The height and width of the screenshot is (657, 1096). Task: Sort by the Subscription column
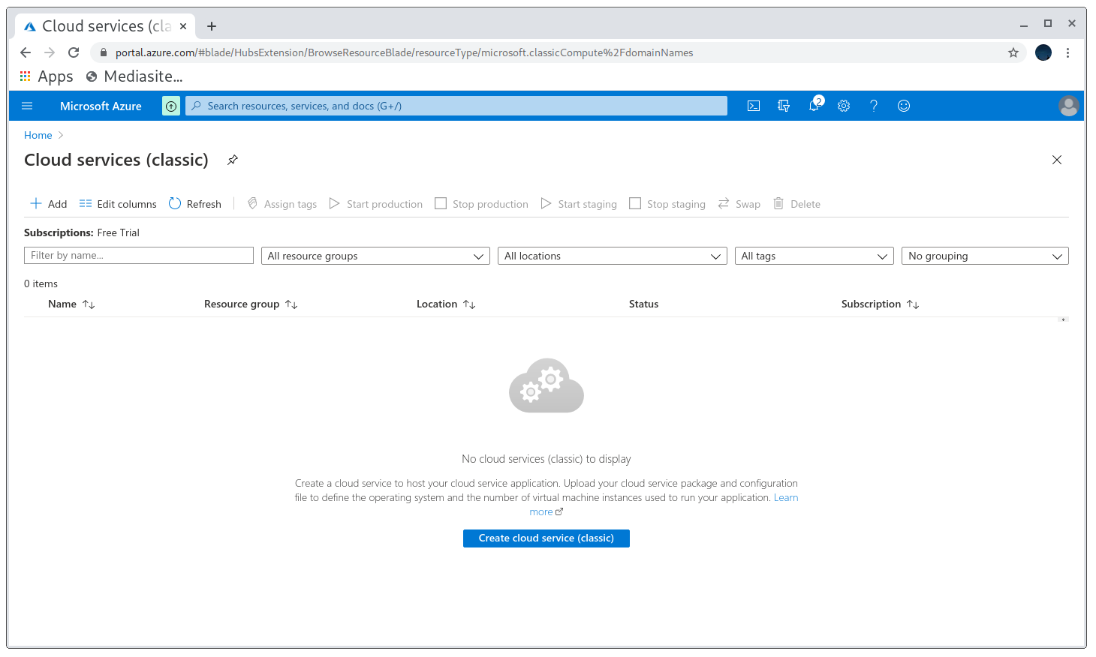[x=880, y=304]
